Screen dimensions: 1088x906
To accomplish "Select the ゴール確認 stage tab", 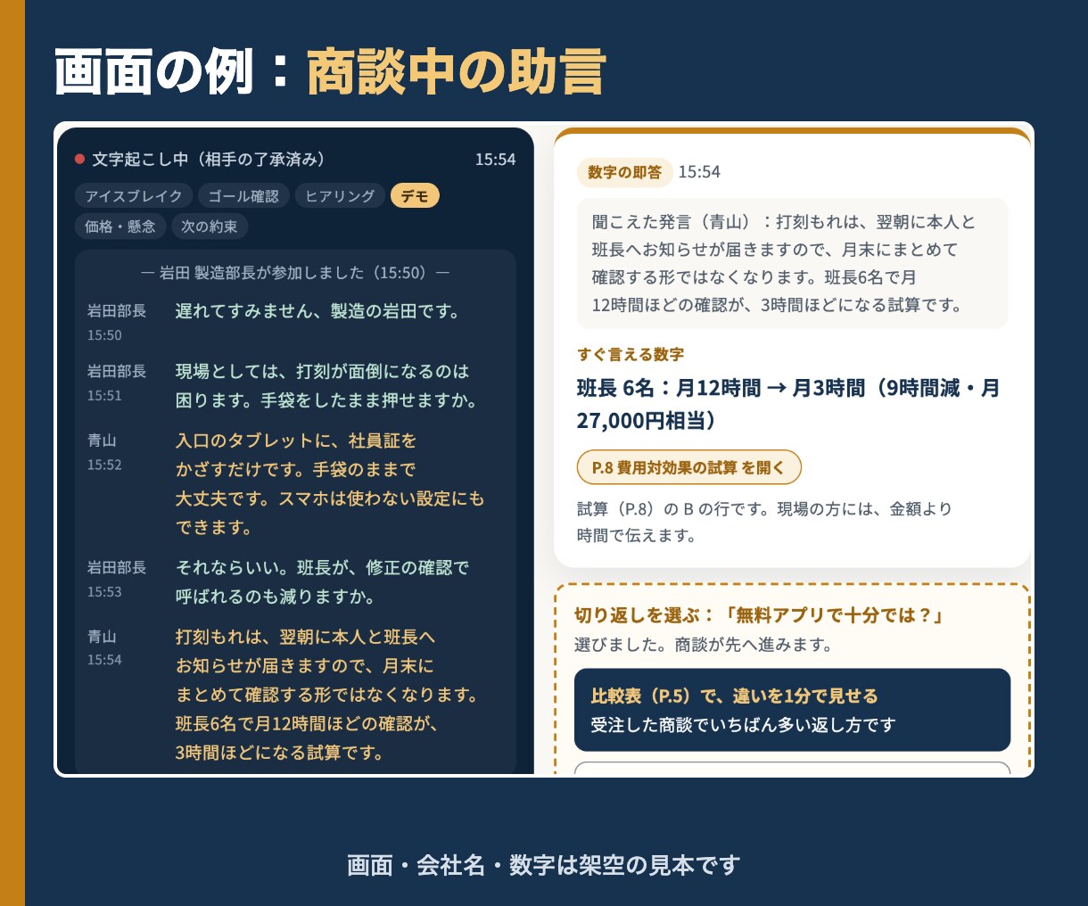I will click(x=243, y=196).
